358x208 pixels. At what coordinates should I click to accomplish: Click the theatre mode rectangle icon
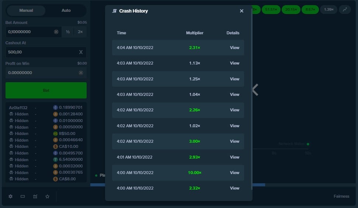23,197
